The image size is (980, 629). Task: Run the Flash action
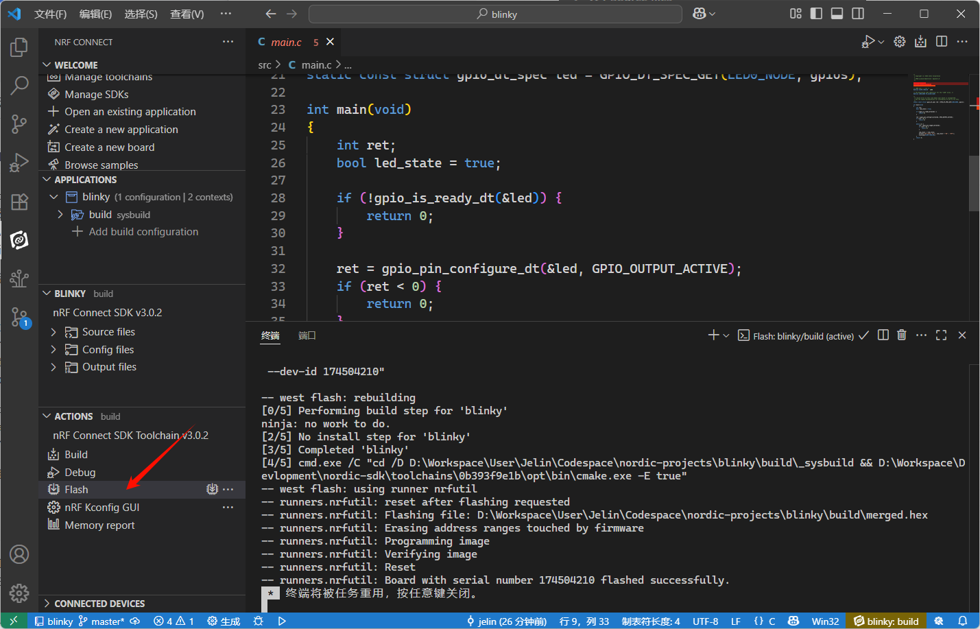point(76,490)
